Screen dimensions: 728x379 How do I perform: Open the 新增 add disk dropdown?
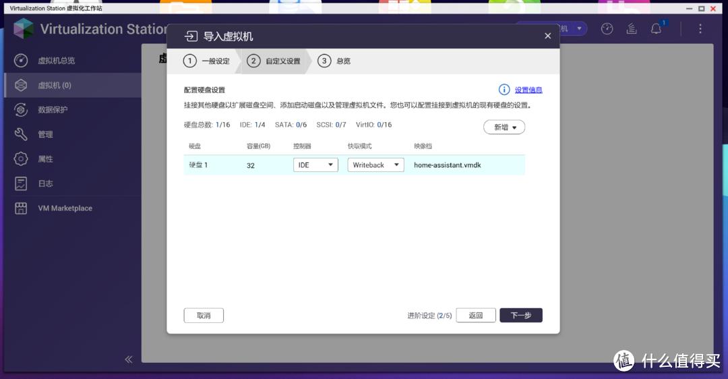click(504, 127)
